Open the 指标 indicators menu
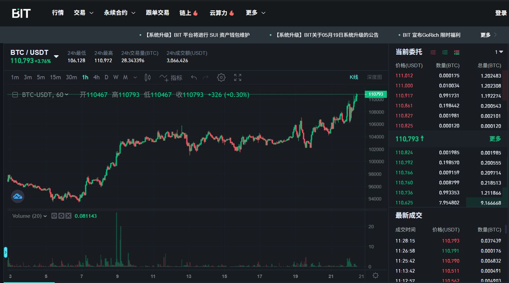 (x=171, y=78)
